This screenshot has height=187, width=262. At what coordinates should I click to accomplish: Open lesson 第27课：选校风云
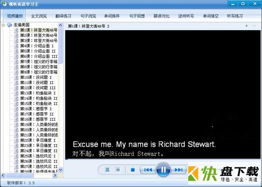tap(39, 166)
